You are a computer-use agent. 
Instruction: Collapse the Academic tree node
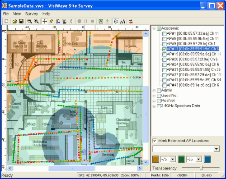click(x=154, y=28)
